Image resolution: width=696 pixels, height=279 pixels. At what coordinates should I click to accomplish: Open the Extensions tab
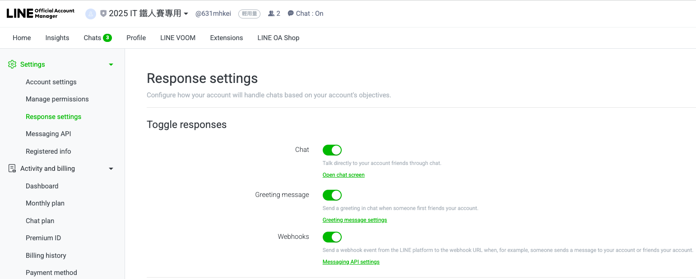(x=227, y=38)
